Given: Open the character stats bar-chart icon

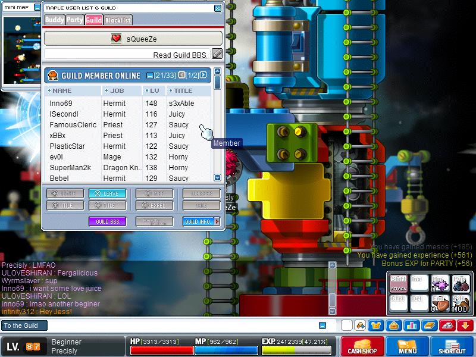Looking at the screenshot, I should 412,325.
